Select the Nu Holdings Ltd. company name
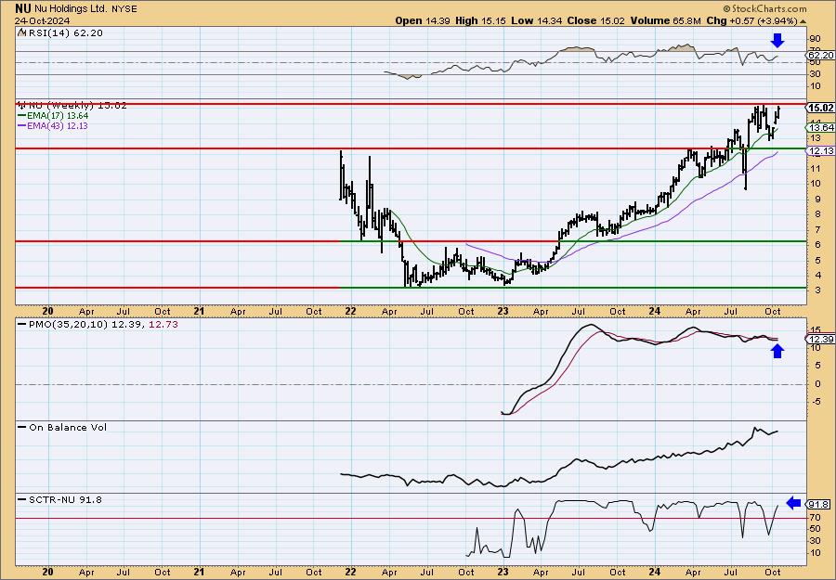The image size is (836, 580). (70, 9)
